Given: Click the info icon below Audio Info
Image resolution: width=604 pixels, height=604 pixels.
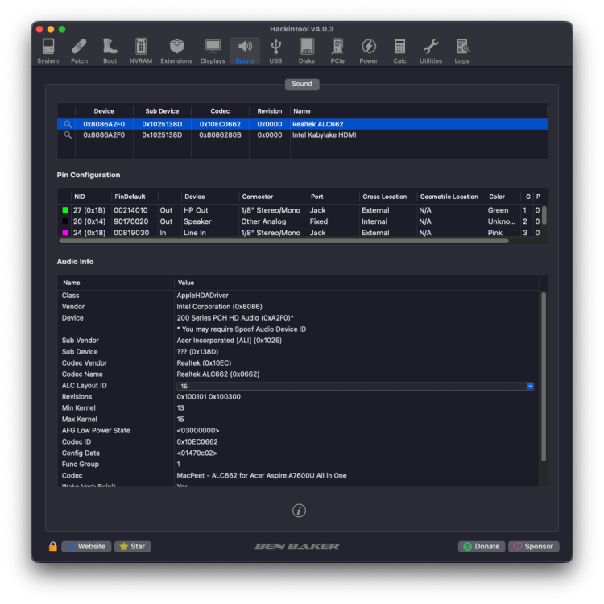Looking at the screenshot, I should [299, 511].
